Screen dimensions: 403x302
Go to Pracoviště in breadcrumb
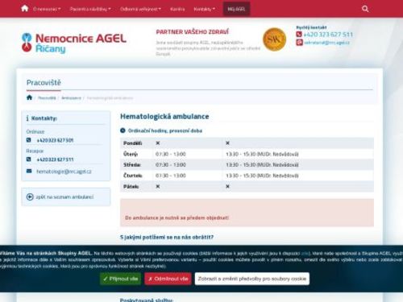coord(47,98)
